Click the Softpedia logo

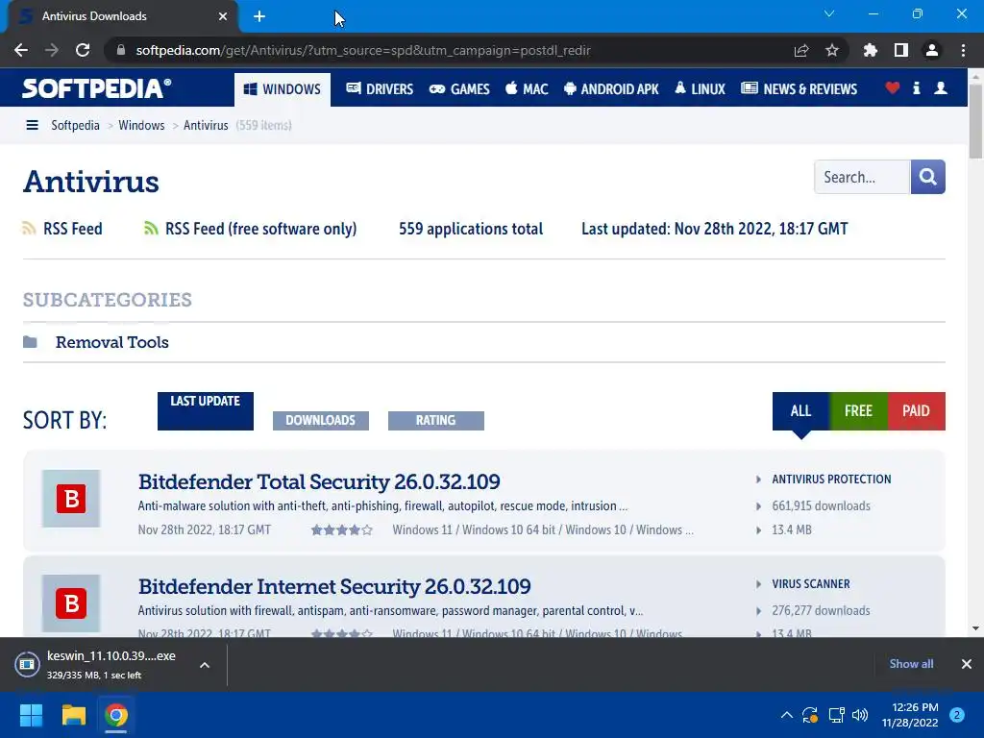(x=97, y=88)
